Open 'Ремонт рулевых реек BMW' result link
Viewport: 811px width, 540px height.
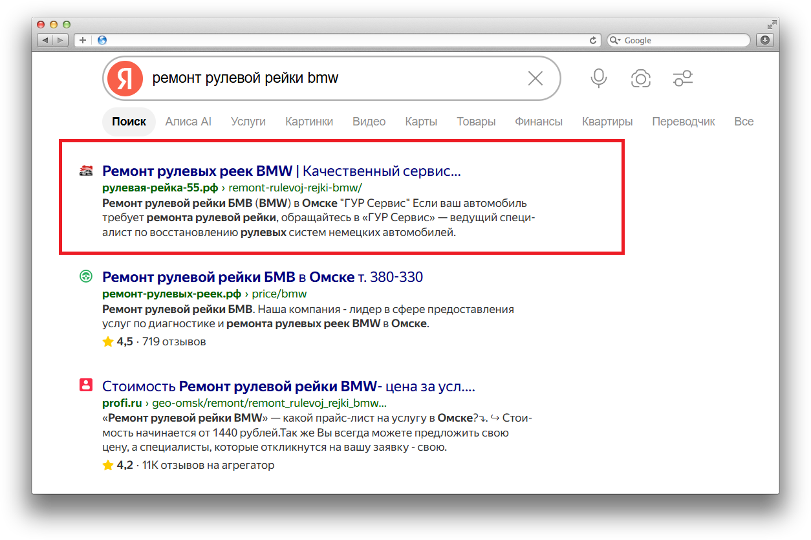(x=281, y=171)
